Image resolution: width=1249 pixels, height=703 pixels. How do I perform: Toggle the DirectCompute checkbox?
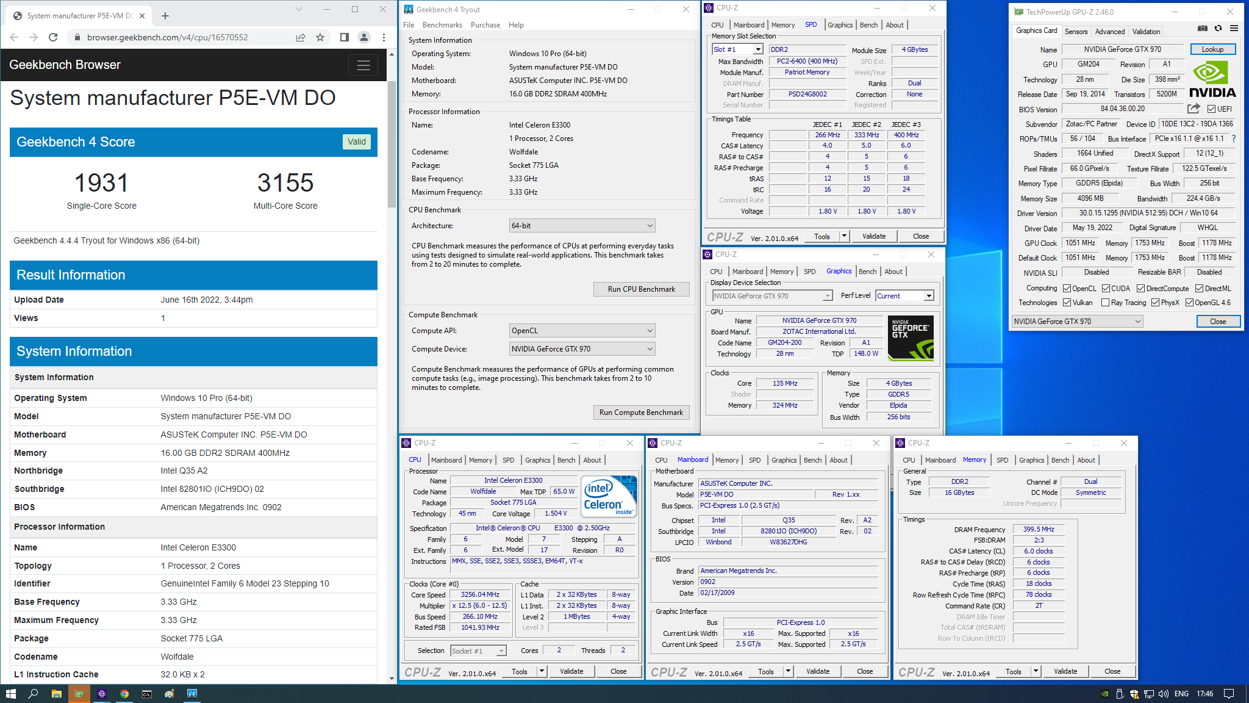coord(1140,289)
